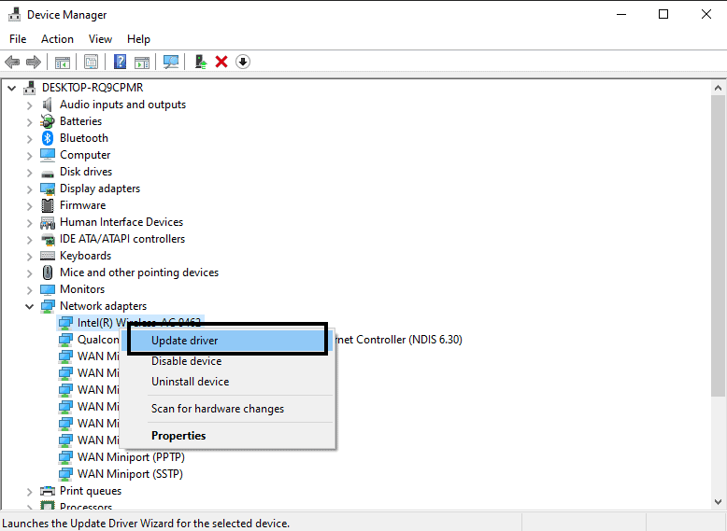Click the Network adapters category icon
Image resolution: width=727 pixels, height=531 pixels.
click(48, 306)
